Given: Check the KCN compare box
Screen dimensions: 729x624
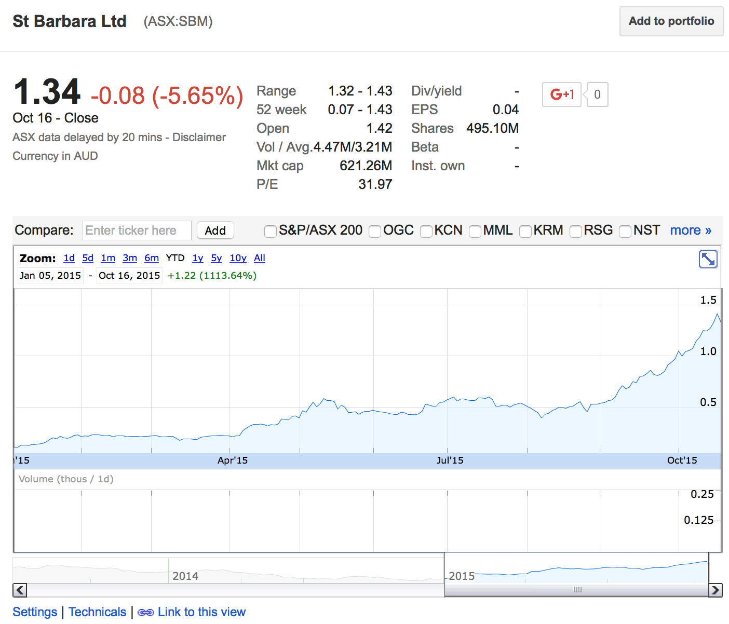Looking at the screenshot, I should [x=426, y=231].
